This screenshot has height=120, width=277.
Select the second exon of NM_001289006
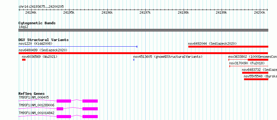click(x=90, y=109)
